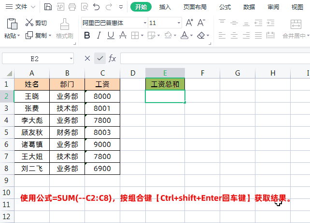The height and width of the screenshot is (223, 310).
Task: Click the Undo arrow icon
Action: [x=96, y=7]
